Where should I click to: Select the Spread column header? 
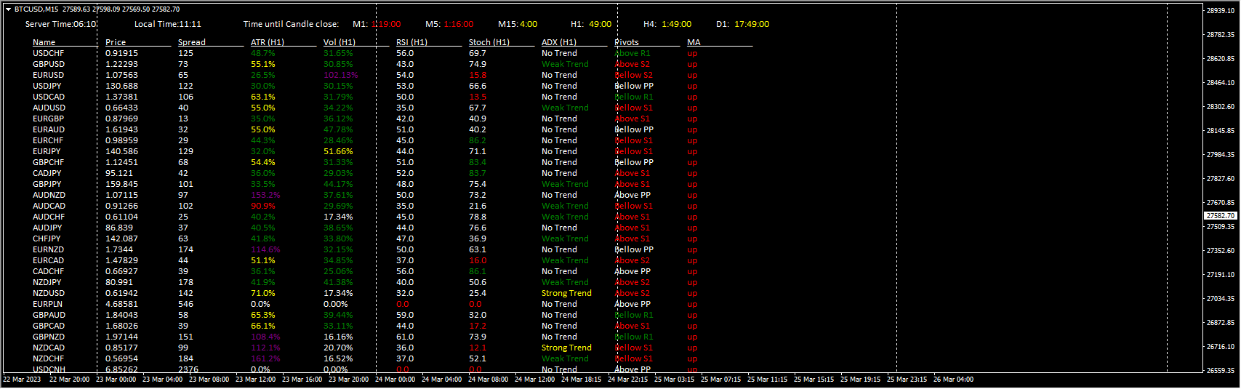click(192, 42)
